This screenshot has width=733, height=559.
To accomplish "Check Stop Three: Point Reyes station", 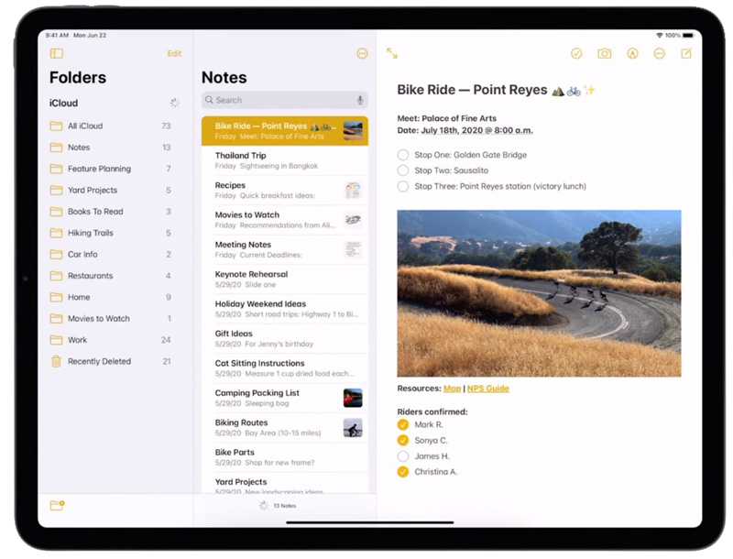I will [403, 187].
